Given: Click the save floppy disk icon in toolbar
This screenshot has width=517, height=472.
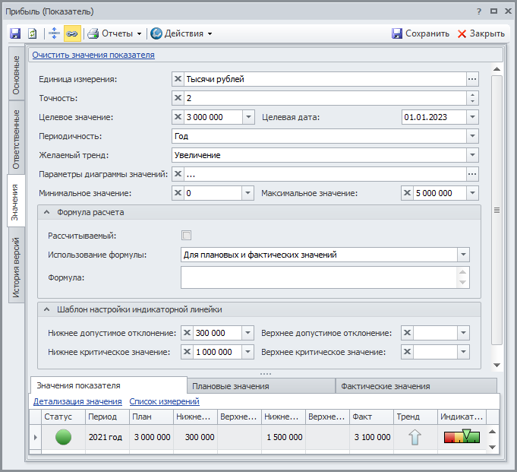Looking at the screenshot, I should 14,33.
